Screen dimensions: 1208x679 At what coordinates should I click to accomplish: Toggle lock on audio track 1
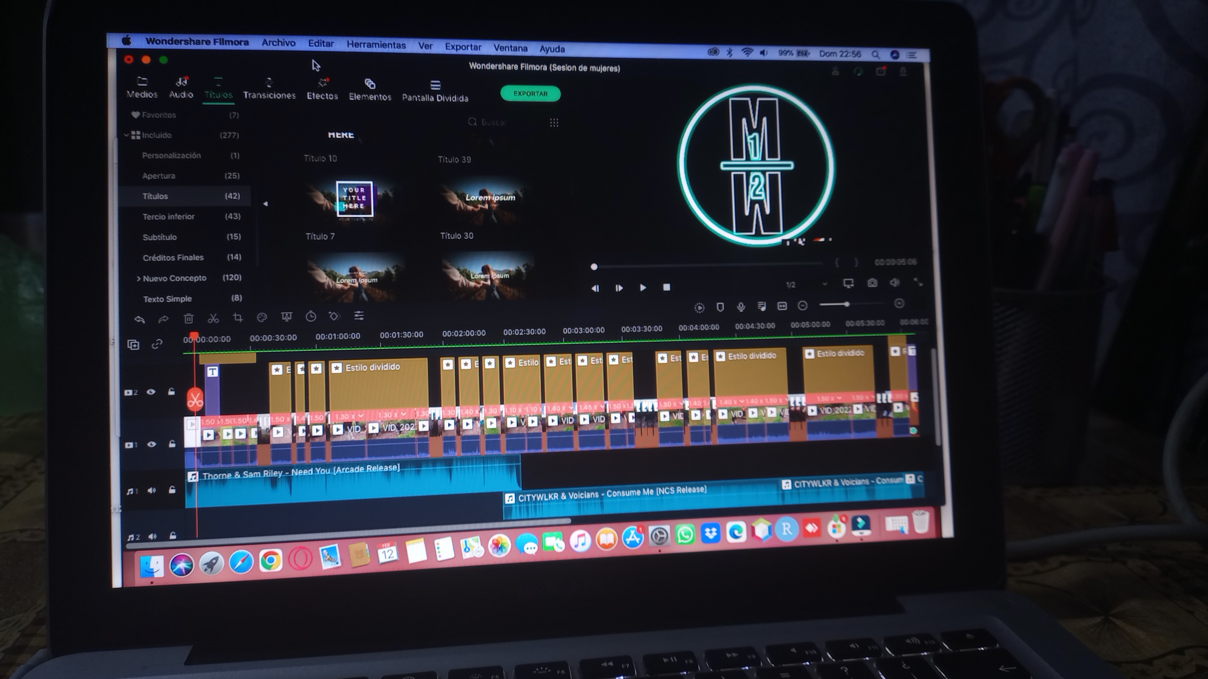click(172, 490)
